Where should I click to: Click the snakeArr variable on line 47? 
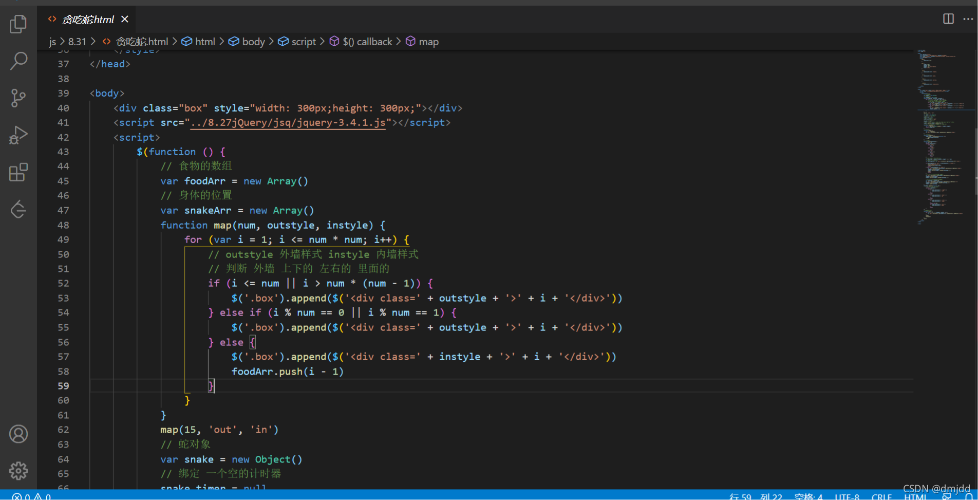[208, 210]
